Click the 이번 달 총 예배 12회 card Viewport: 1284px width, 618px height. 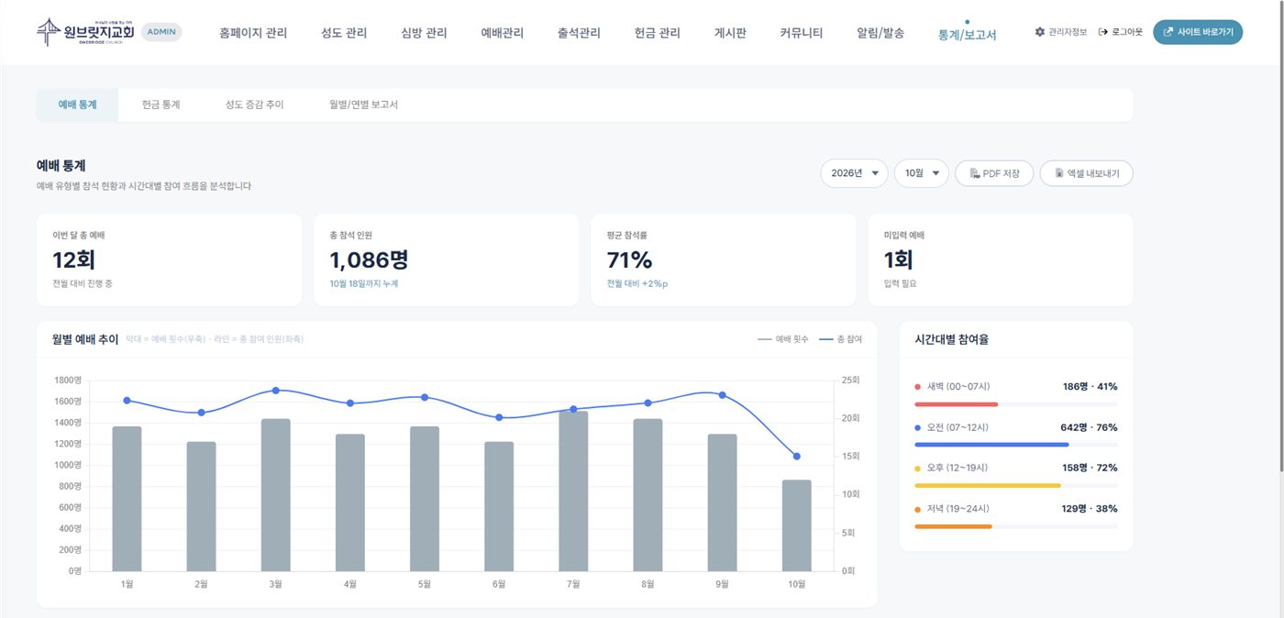click(x=170, y=260)
